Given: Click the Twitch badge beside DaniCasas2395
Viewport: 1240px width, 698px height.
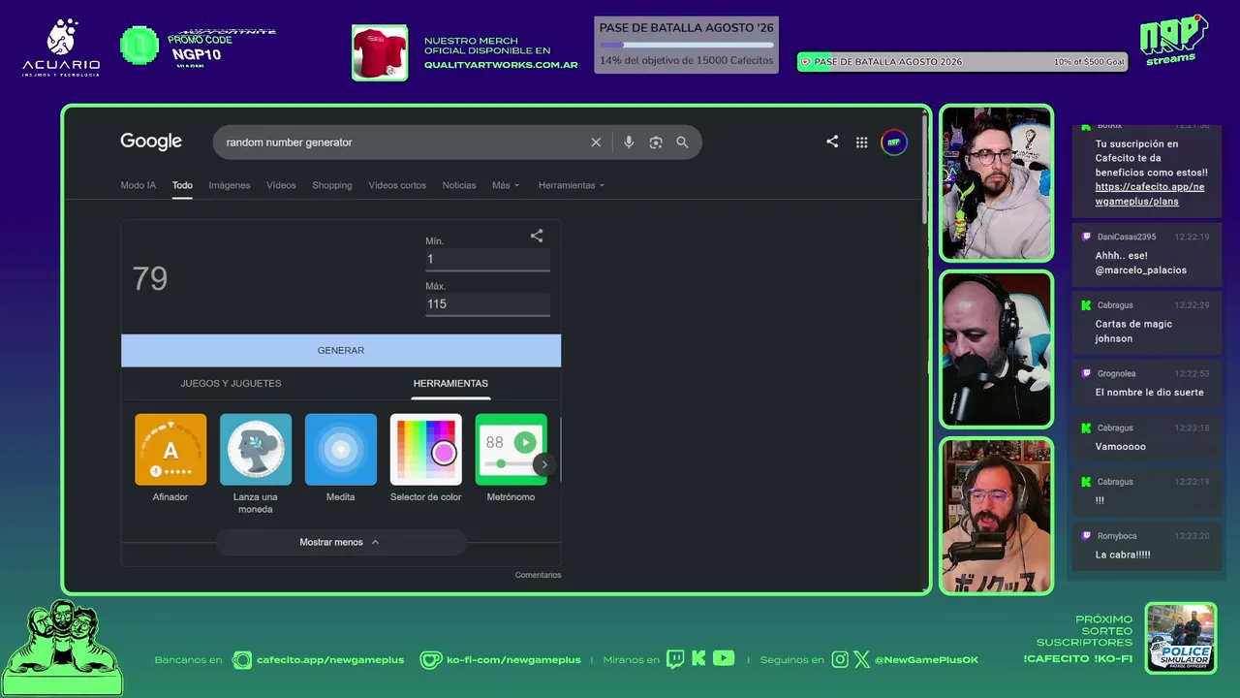Looking at the screenshot, I should click(1086, 237).
